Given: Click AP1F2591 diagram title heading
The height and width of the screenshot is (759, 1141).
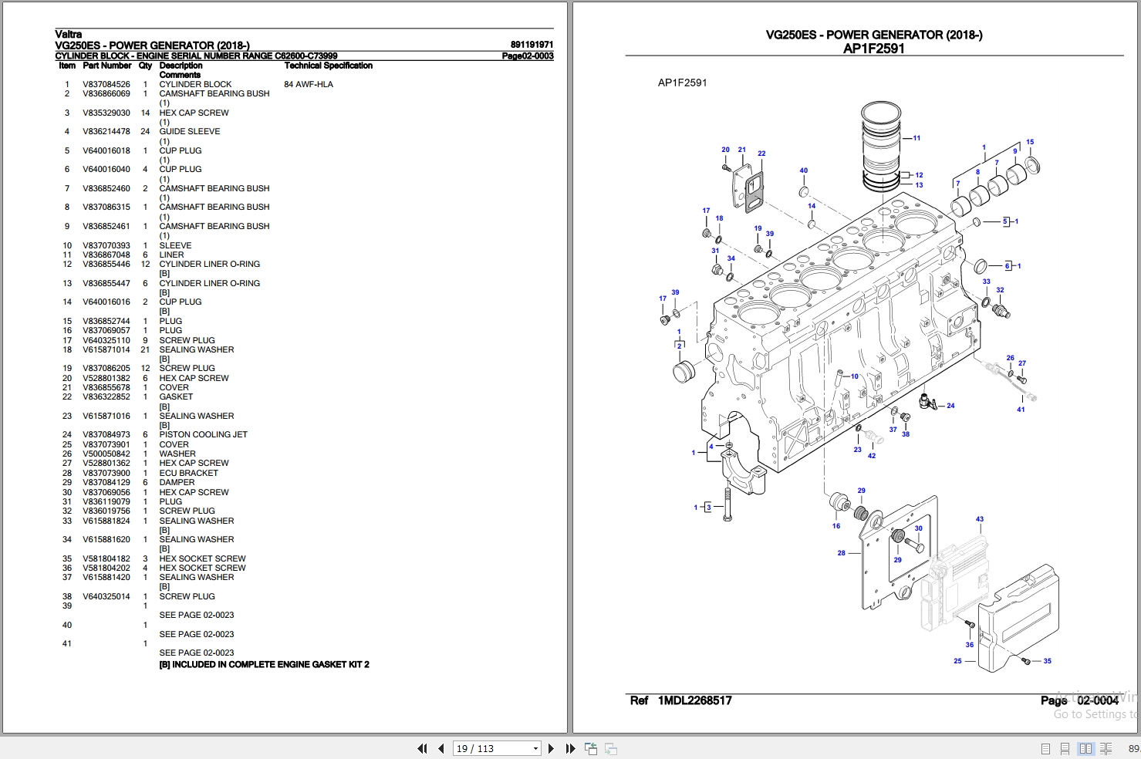Looking at the screenshot, I should click(x=874, y=49).
